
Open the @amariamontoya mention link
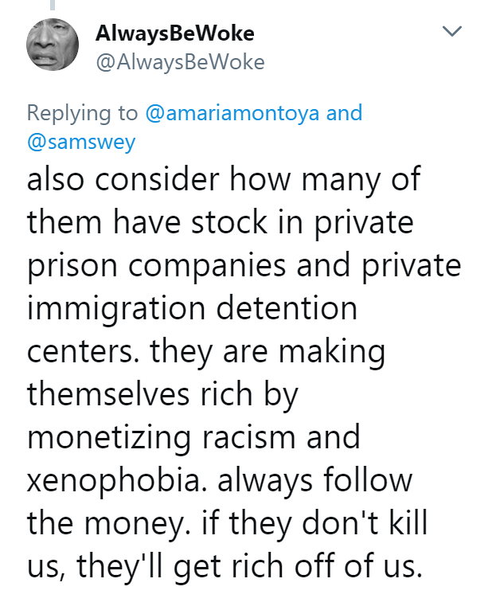pyautogui.click(x=232, y=112)
